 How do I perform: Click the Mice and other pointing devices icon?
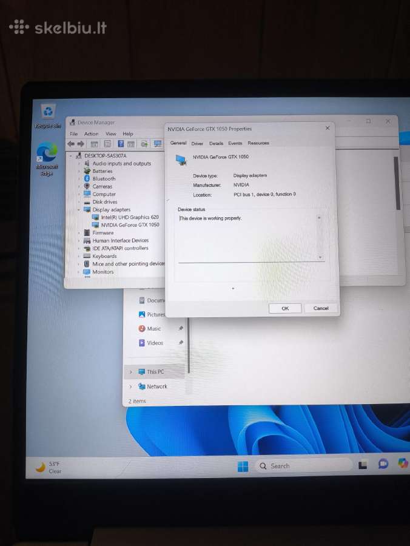click(87, 264)
